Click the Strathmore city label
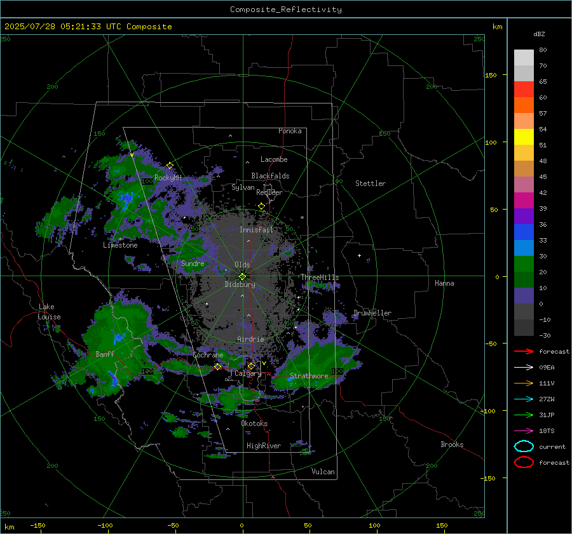This screenshot has height=534, width=572. (309, 376)
